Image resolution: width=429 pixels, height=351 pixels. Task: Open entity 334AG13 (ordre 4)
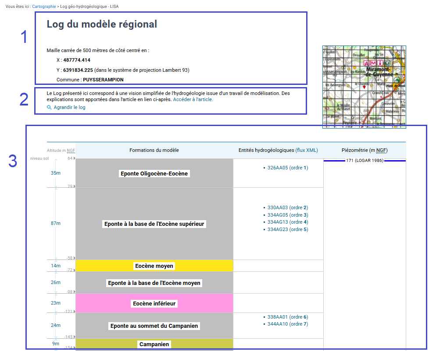point(288,222)
